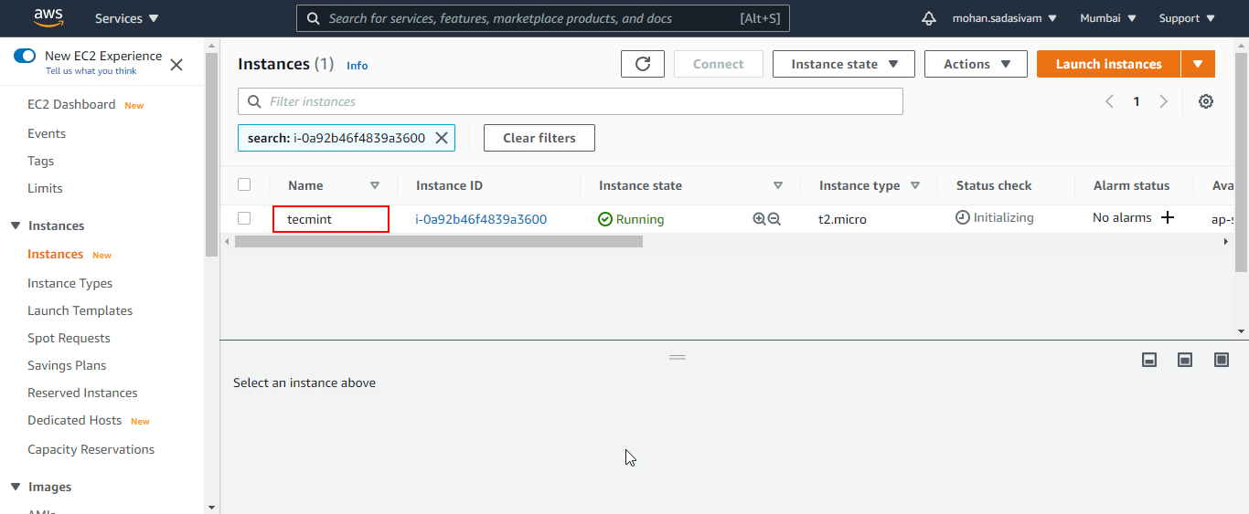Close the New EC2 Experience banner
Image resolution: width=1249 pixels, height=514 pixels.
pyautogui.click(x=176, y=64)
